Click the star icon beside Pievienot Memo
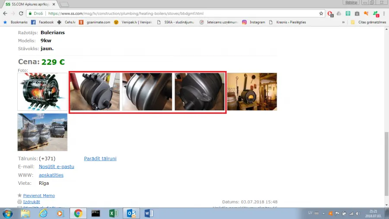Viewport: 389px width, 219px height. (19, 195)
